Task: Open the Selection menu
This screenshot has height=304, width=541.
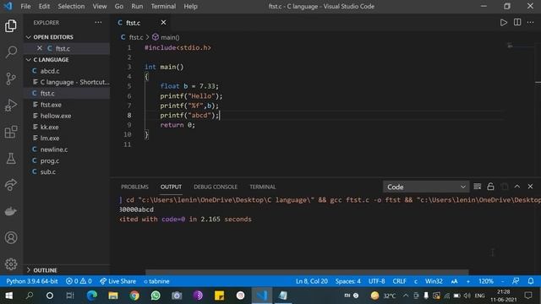Action: coord(71,6)
